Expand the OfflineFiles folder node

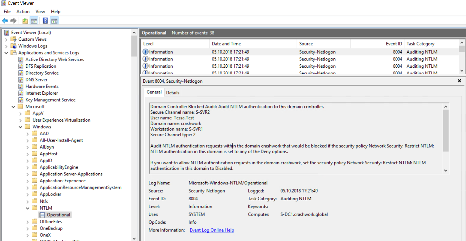[x=28, y=222]
